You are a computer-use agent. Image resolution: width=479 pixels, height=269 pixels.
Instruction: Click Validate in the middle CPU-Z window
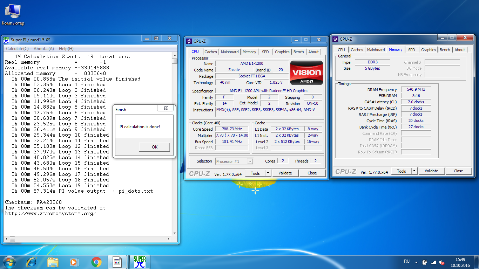(285, 173)
